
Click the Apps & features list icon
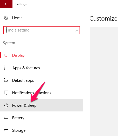[x=6, y=68]
